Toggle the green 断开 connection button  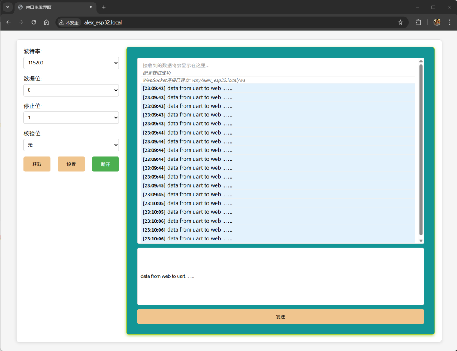point(105,164)
